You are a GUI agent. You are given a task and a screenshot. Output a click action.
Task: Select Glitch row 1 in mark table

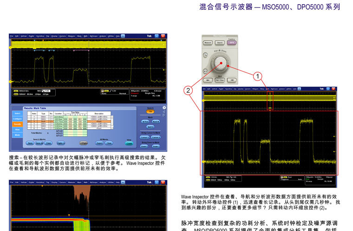pyautogui.click(x=69, y=117)
